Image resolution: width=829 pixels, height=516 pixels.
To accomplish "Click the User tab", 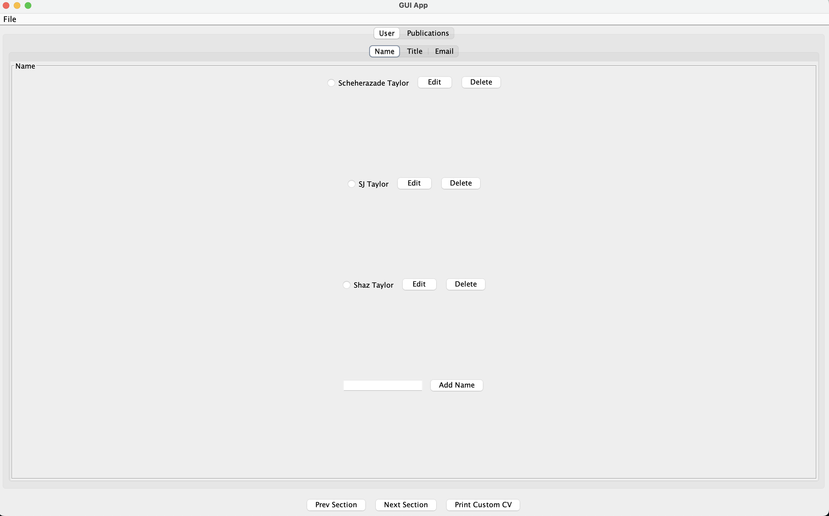I will click(x=386, y=33).
